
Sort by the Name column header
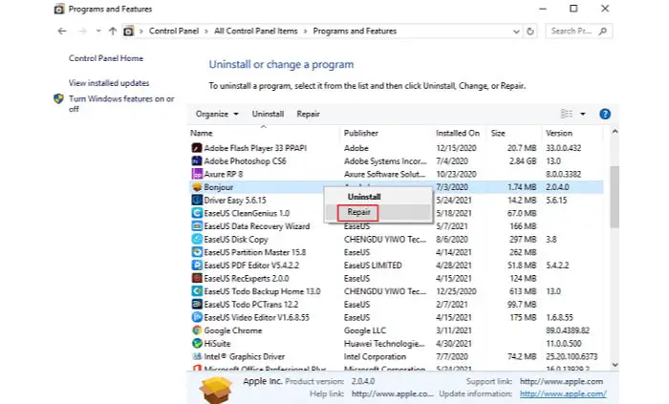[202, 133]
